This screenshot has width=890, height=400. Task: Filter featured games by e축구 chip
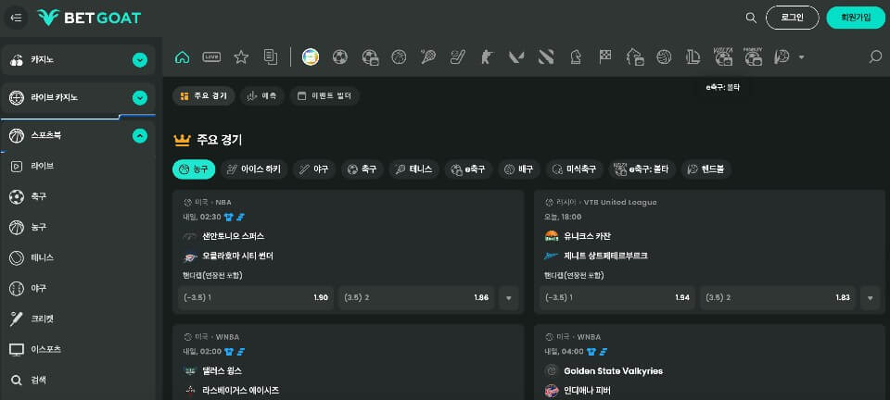468,169
